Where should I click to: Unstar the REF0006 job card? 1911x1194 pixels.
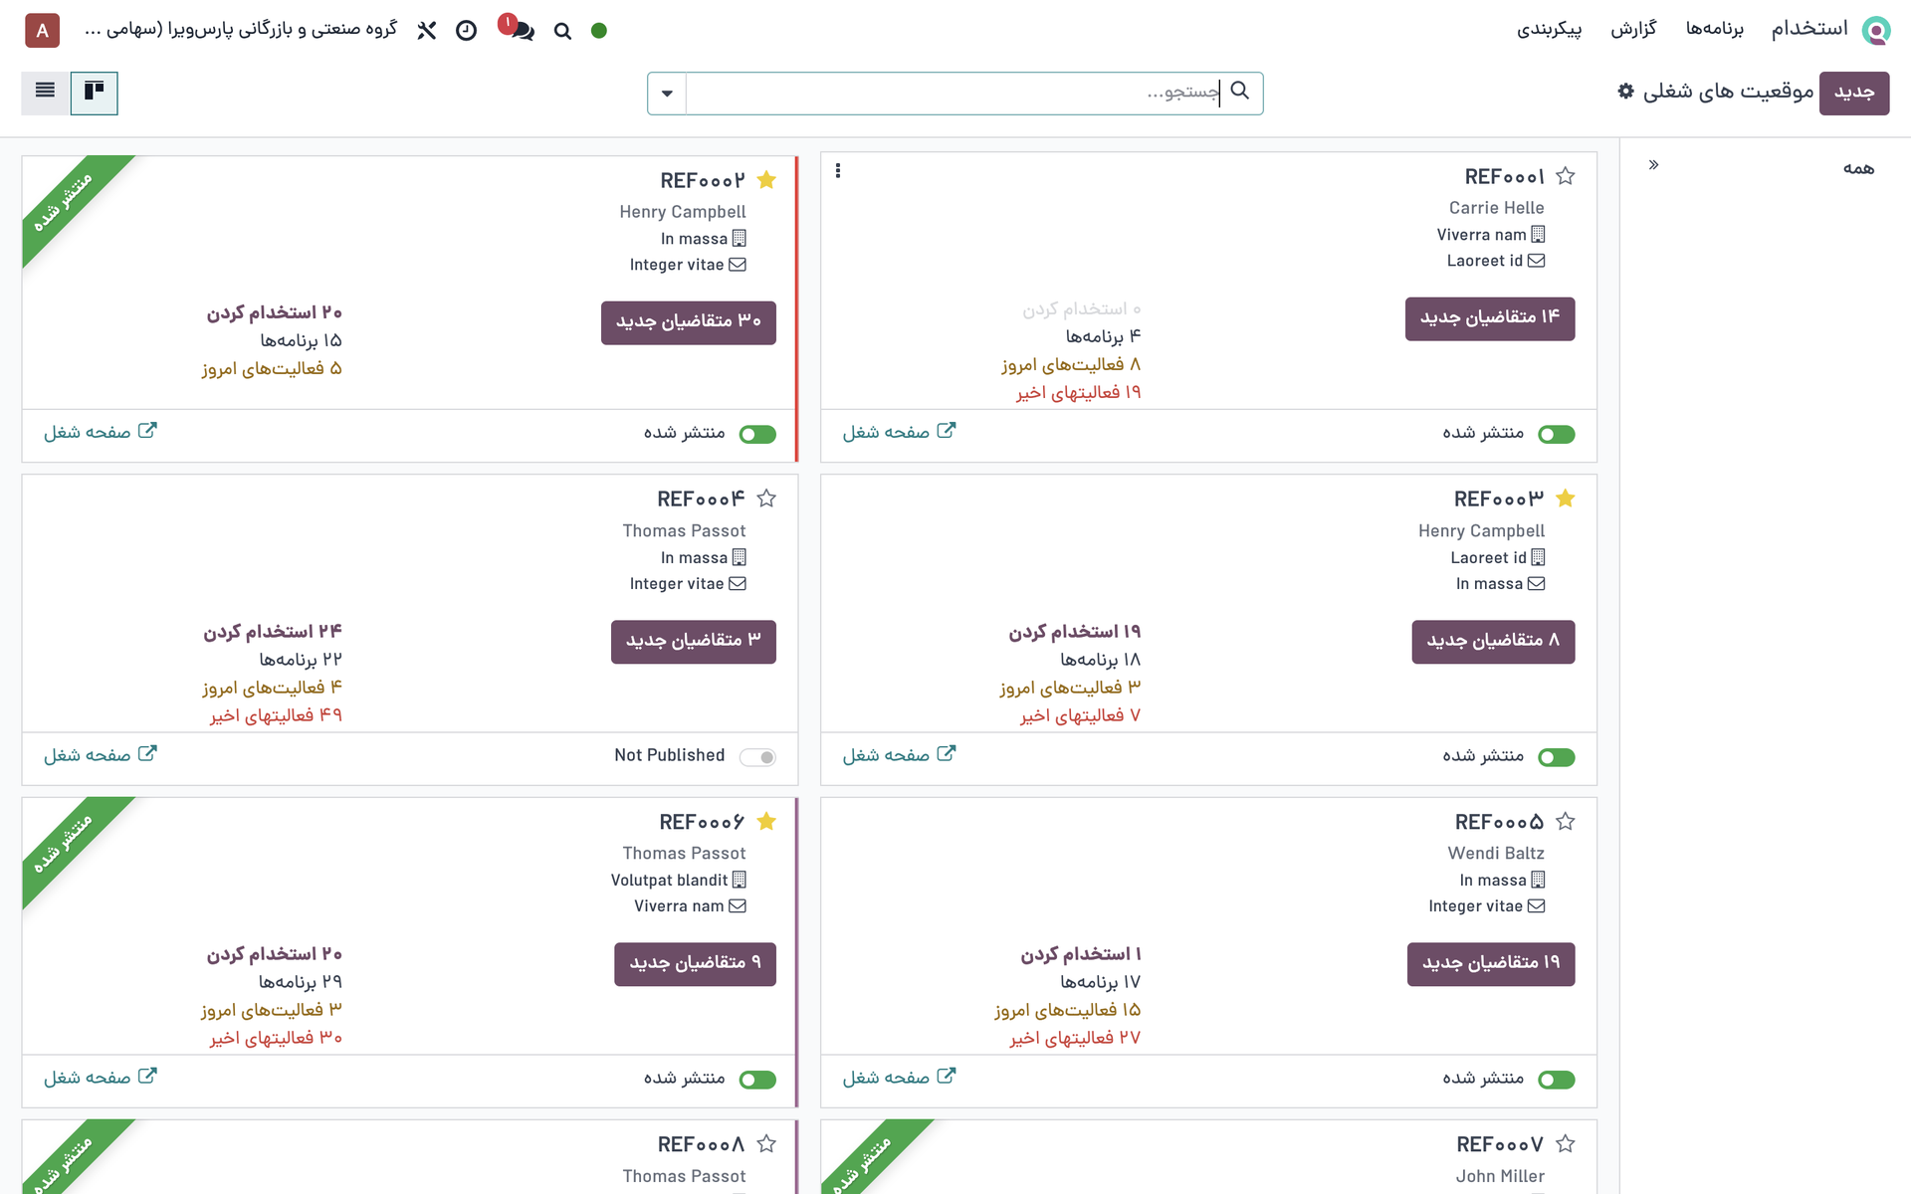(x=765, y=822)
